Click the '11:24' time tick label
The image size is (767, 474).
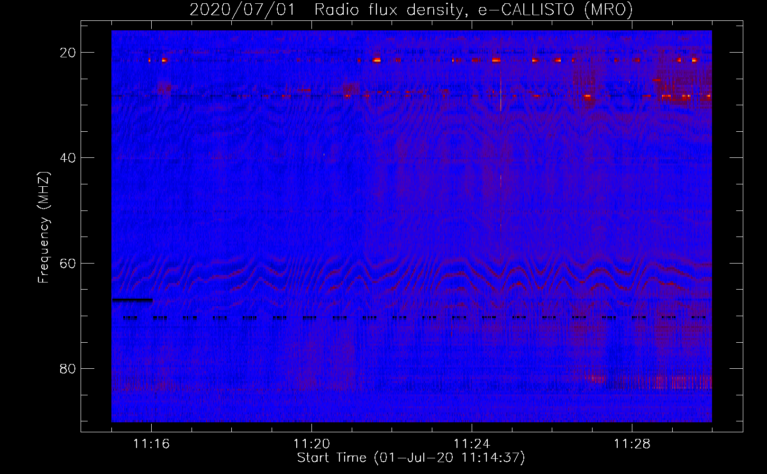tap(472, 444)
